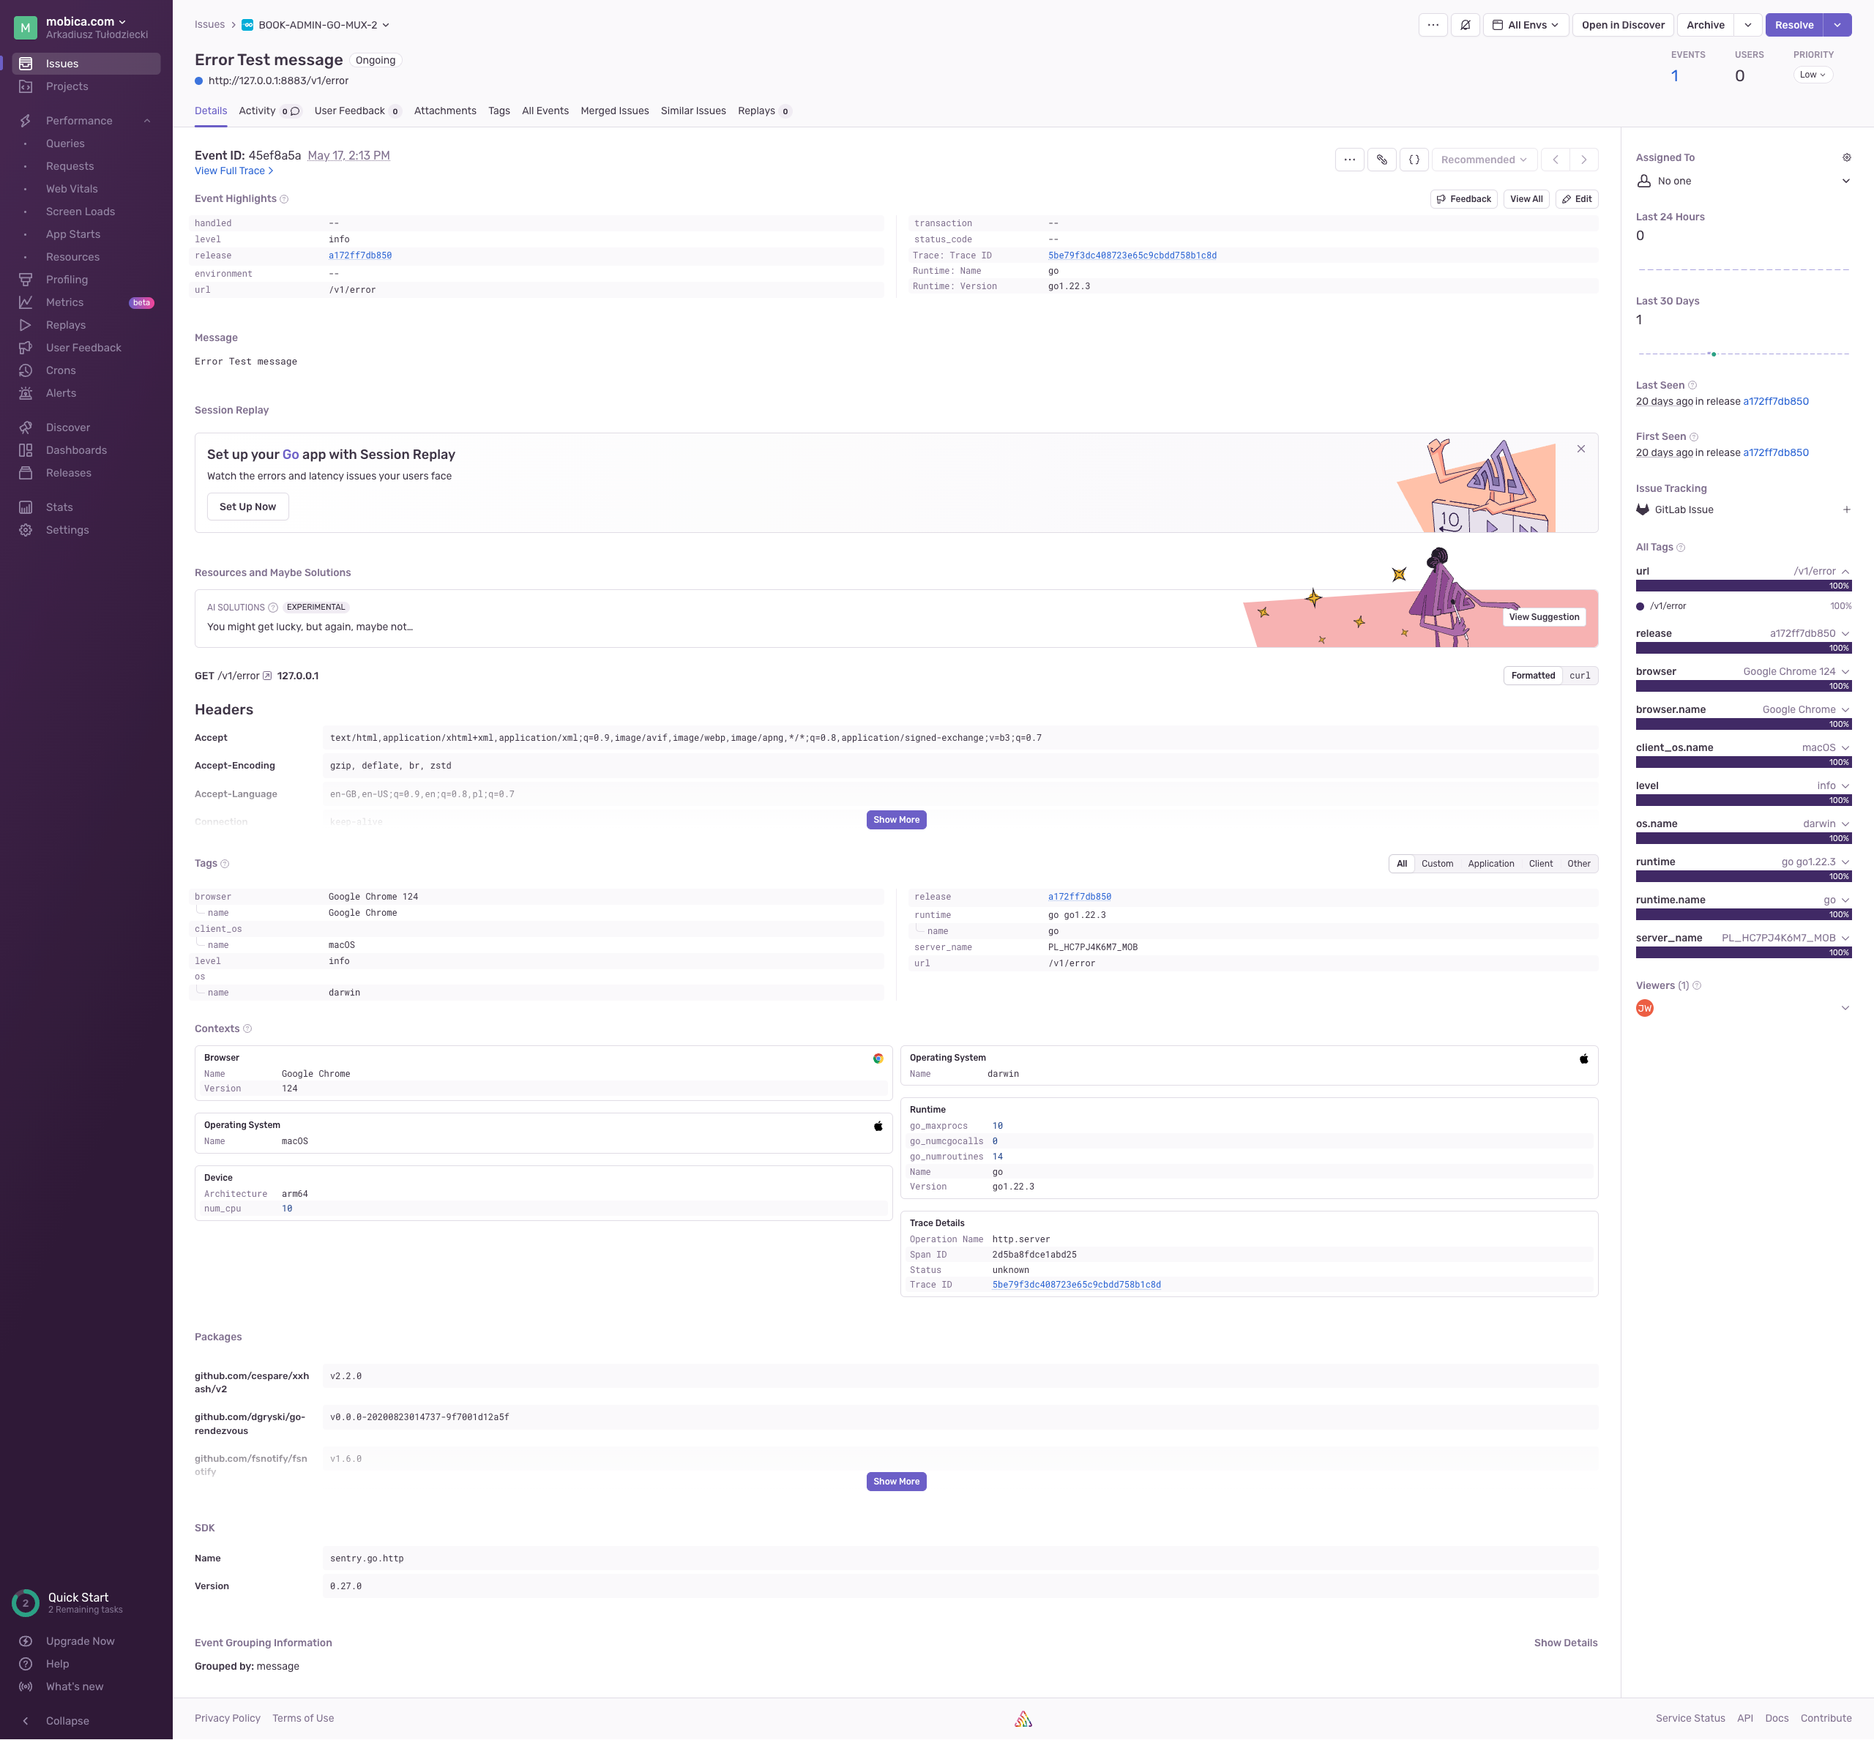The image size is (1874, 1740).
Task: View event JSON via the braces icon
Action: point(1414,160)
